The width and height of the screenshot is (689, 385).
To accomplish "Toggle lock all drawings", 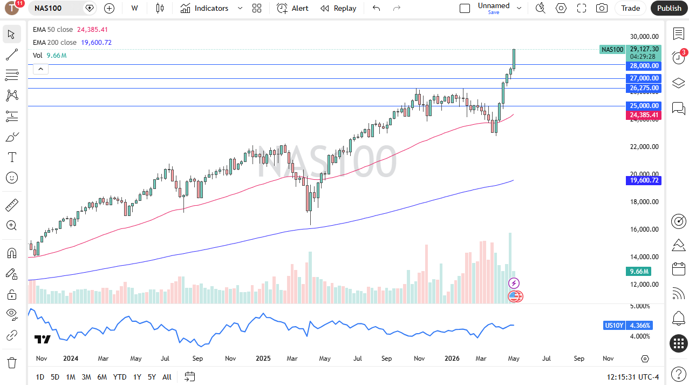I will pyautogui.click(x=12, y=294).
